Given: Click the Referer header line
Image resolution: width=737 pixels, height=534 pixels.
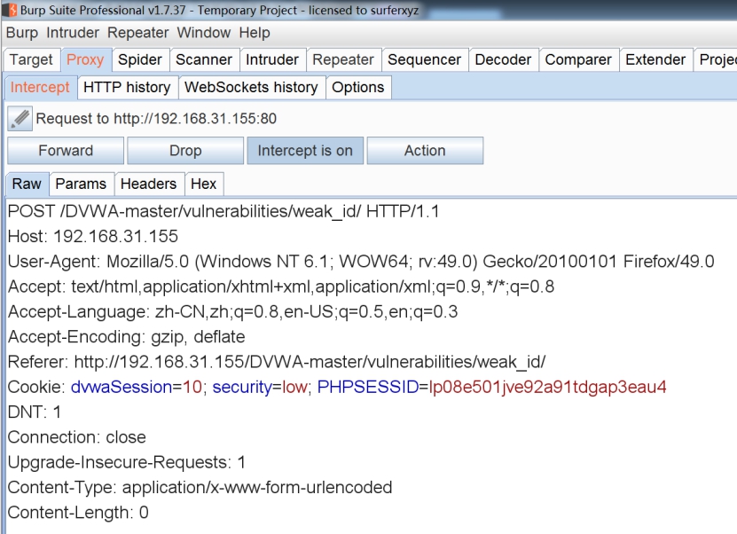Looking at the screenshot, I should [277, 362].
